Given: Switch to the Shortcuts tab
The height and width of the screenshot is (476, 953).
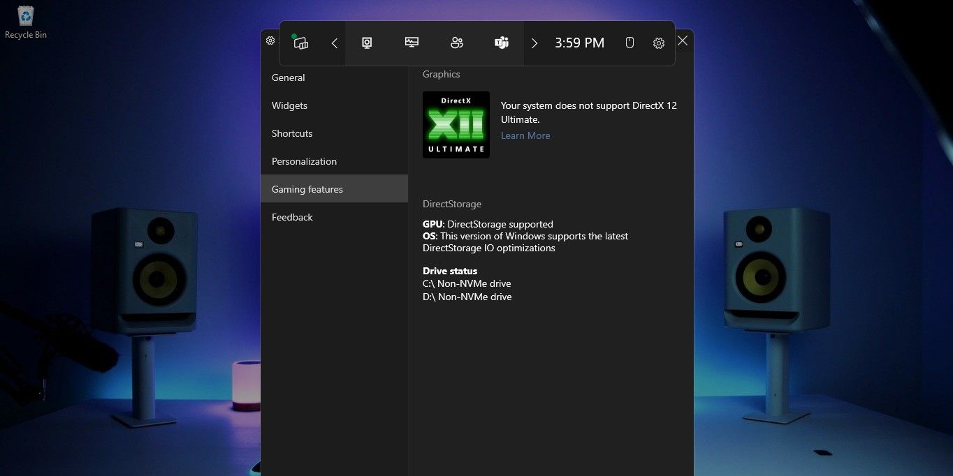Looking at the screenshot, I should (x=292, y=133).
